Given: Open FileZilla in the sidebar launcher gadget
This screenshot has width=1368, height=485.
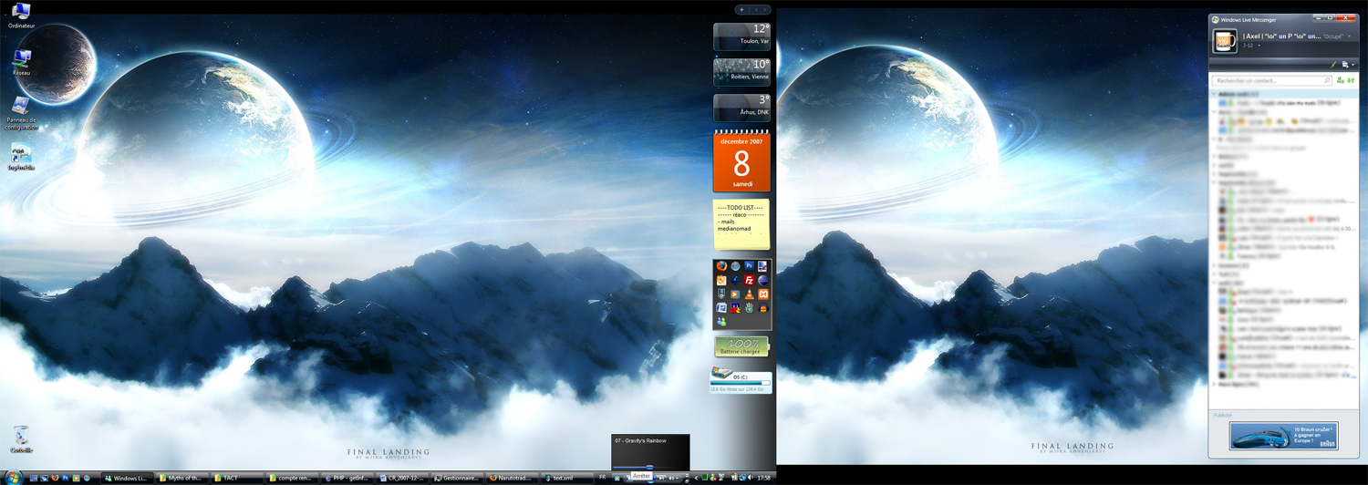Looking at the screenshot, I should point(750,280).
